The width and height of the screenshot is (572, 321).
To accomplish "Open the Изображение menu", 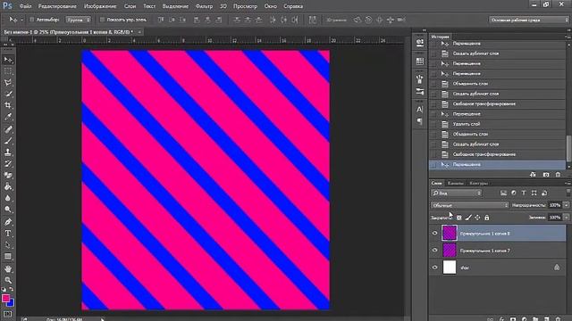I will click(100, 6).
